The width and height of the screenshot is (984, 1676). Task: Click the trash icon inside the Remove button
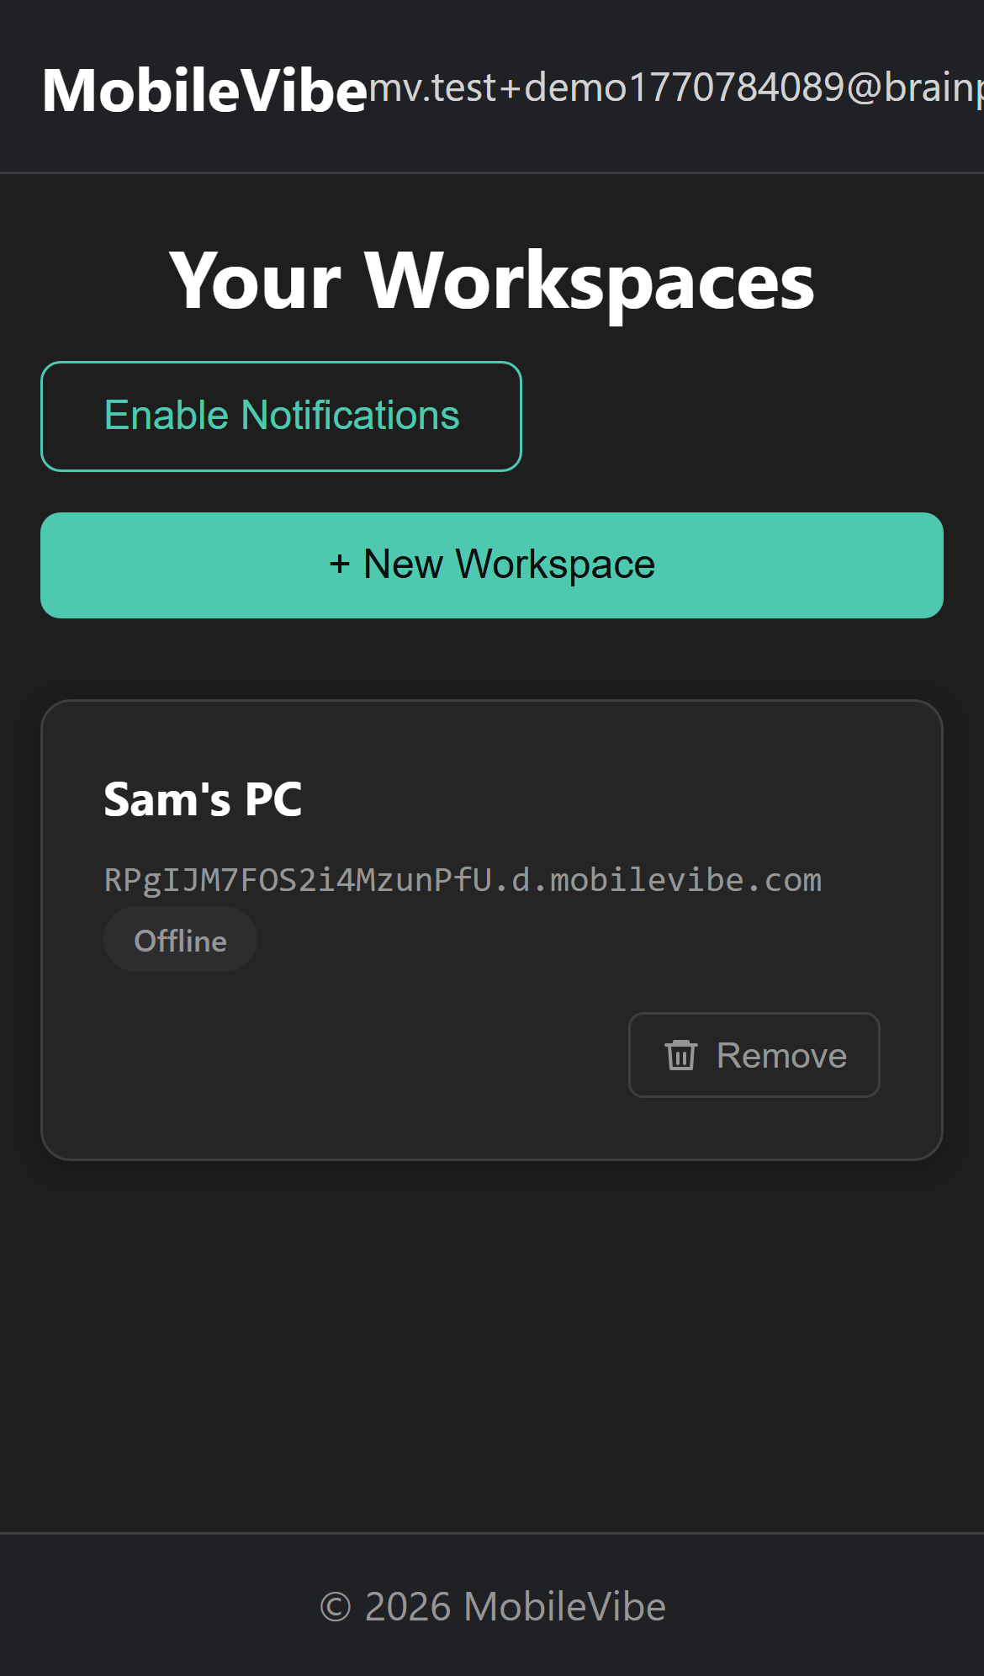pyautogui.click(x=680, y=1055)
